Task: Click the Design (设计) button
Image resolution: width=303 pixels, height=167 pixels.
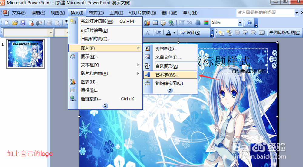Action: click(190, 33)
